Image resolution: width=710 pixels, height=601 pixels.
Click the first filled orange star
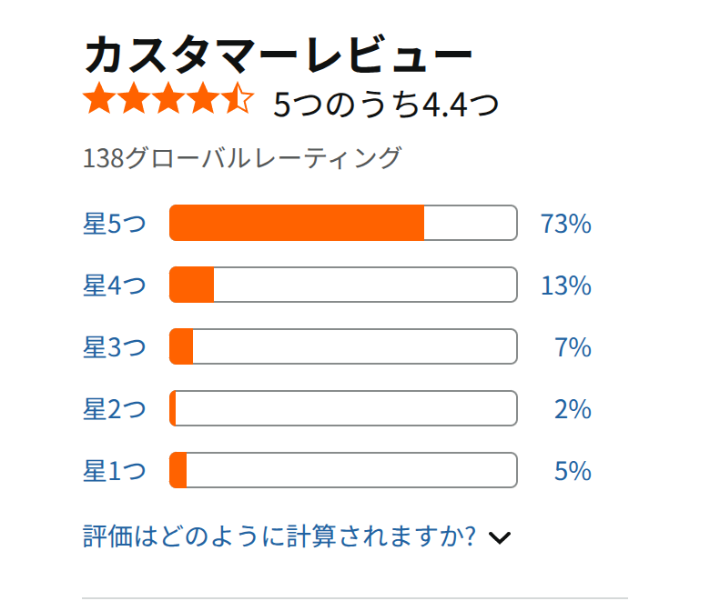(x=99, y=97)
